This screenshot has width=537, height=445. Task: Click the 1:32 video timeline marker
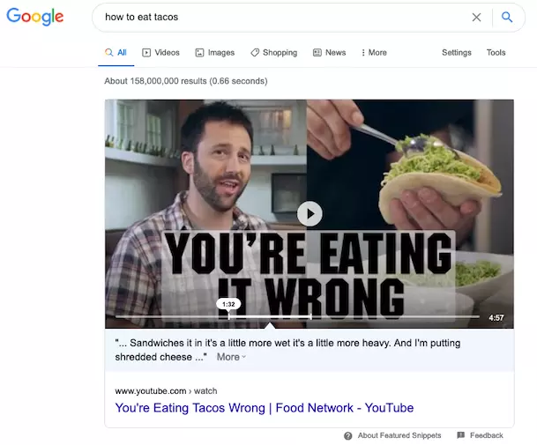tap(228, 304)
